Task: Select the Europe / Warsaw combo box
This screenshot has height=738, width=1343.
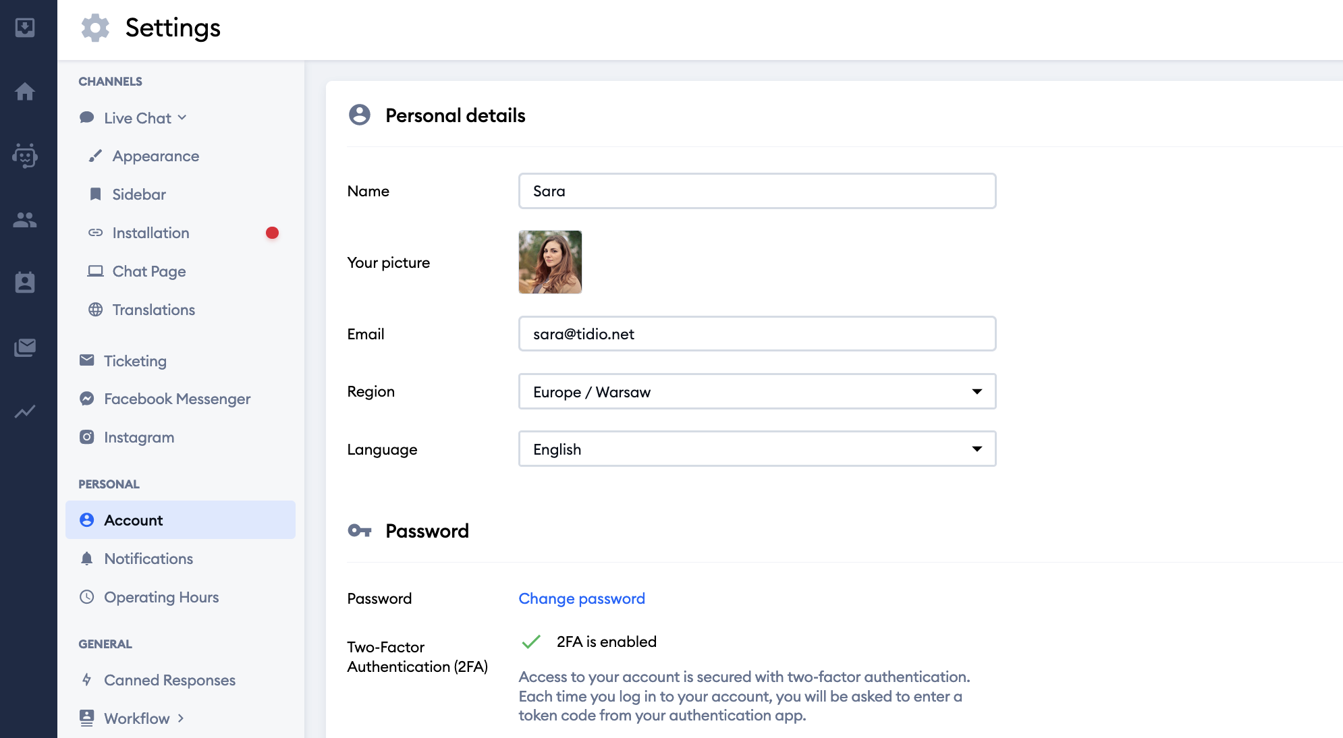Action: pyautogui.click(x=757, y=391)
